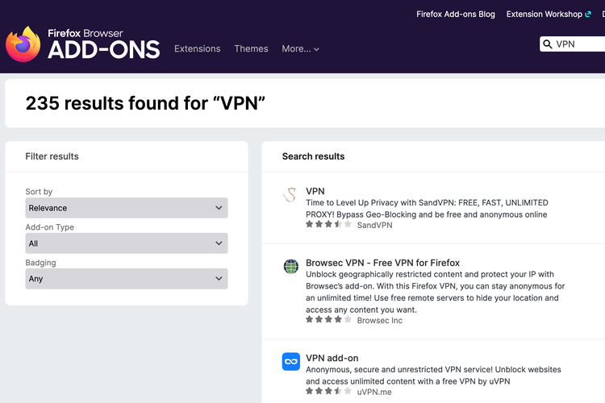
Task: Click the uVPN add-on infinity icon
Action: tap(290, 362)
